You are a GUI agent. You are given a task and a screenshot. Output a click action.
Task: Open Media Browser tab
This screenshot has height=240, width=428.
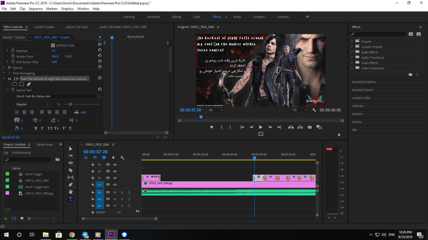(44, 145)
